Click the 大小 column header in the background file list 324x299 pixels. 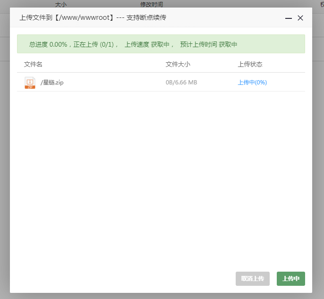61,4
